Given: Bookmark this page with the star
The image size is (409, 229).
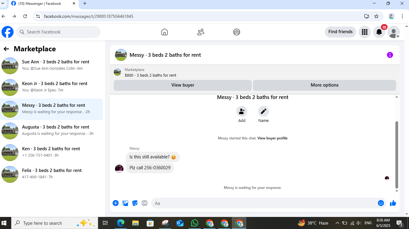Looking at the screenshot, I should (x=376, y=16).
